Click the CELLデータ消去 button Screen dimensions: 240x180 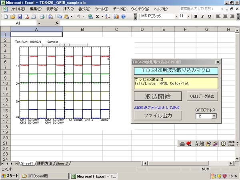click(202, 96)
